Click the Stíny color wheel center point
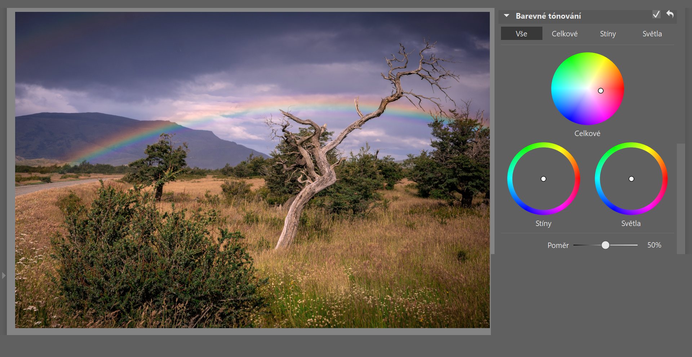Image resolution: width=692 pixels, height=357 pixels. pos(544,179)
